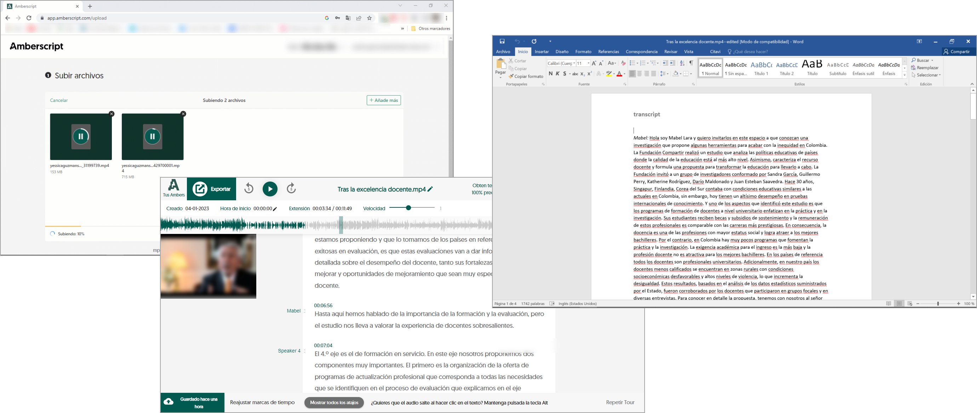The height and width of the screenshot is (413, 977).
Task: Click the audio waveform playhead marker
Action: tap(341, 225)
